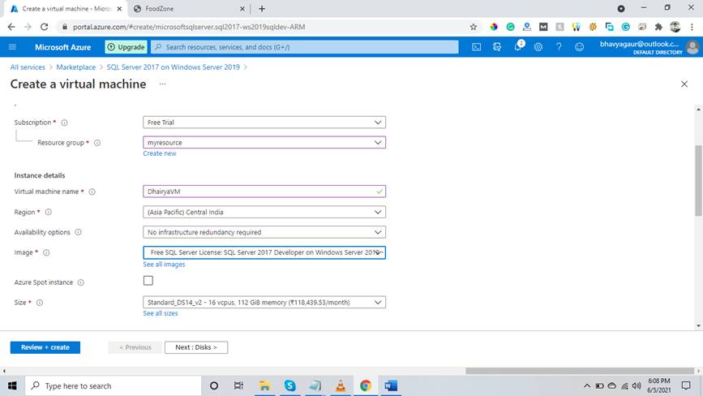Click the info icon next to Azure Spot instance
Image resolution: width=703 pixels, height=396 pixels.
pyautogui.click(x=81, y=282)
